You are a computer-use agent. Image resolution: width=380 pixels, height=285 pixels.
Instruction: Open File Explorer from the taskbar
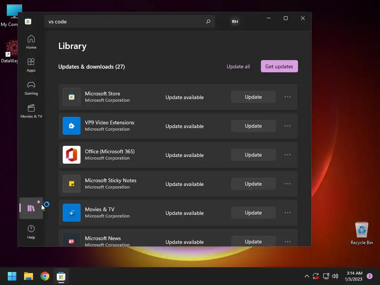point(28,276)
